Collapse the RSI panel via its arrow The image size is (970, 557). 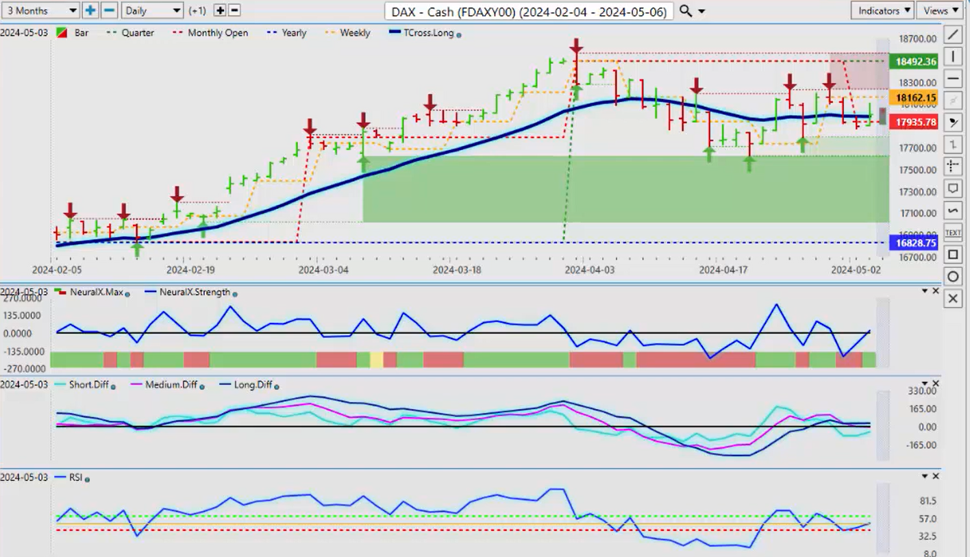coord(924,476)
